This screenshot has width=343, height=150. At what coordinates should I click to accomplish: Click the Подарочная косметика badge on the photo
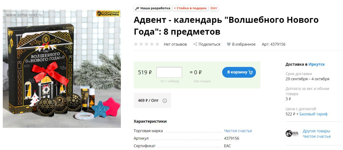click(x=108, y=13)
